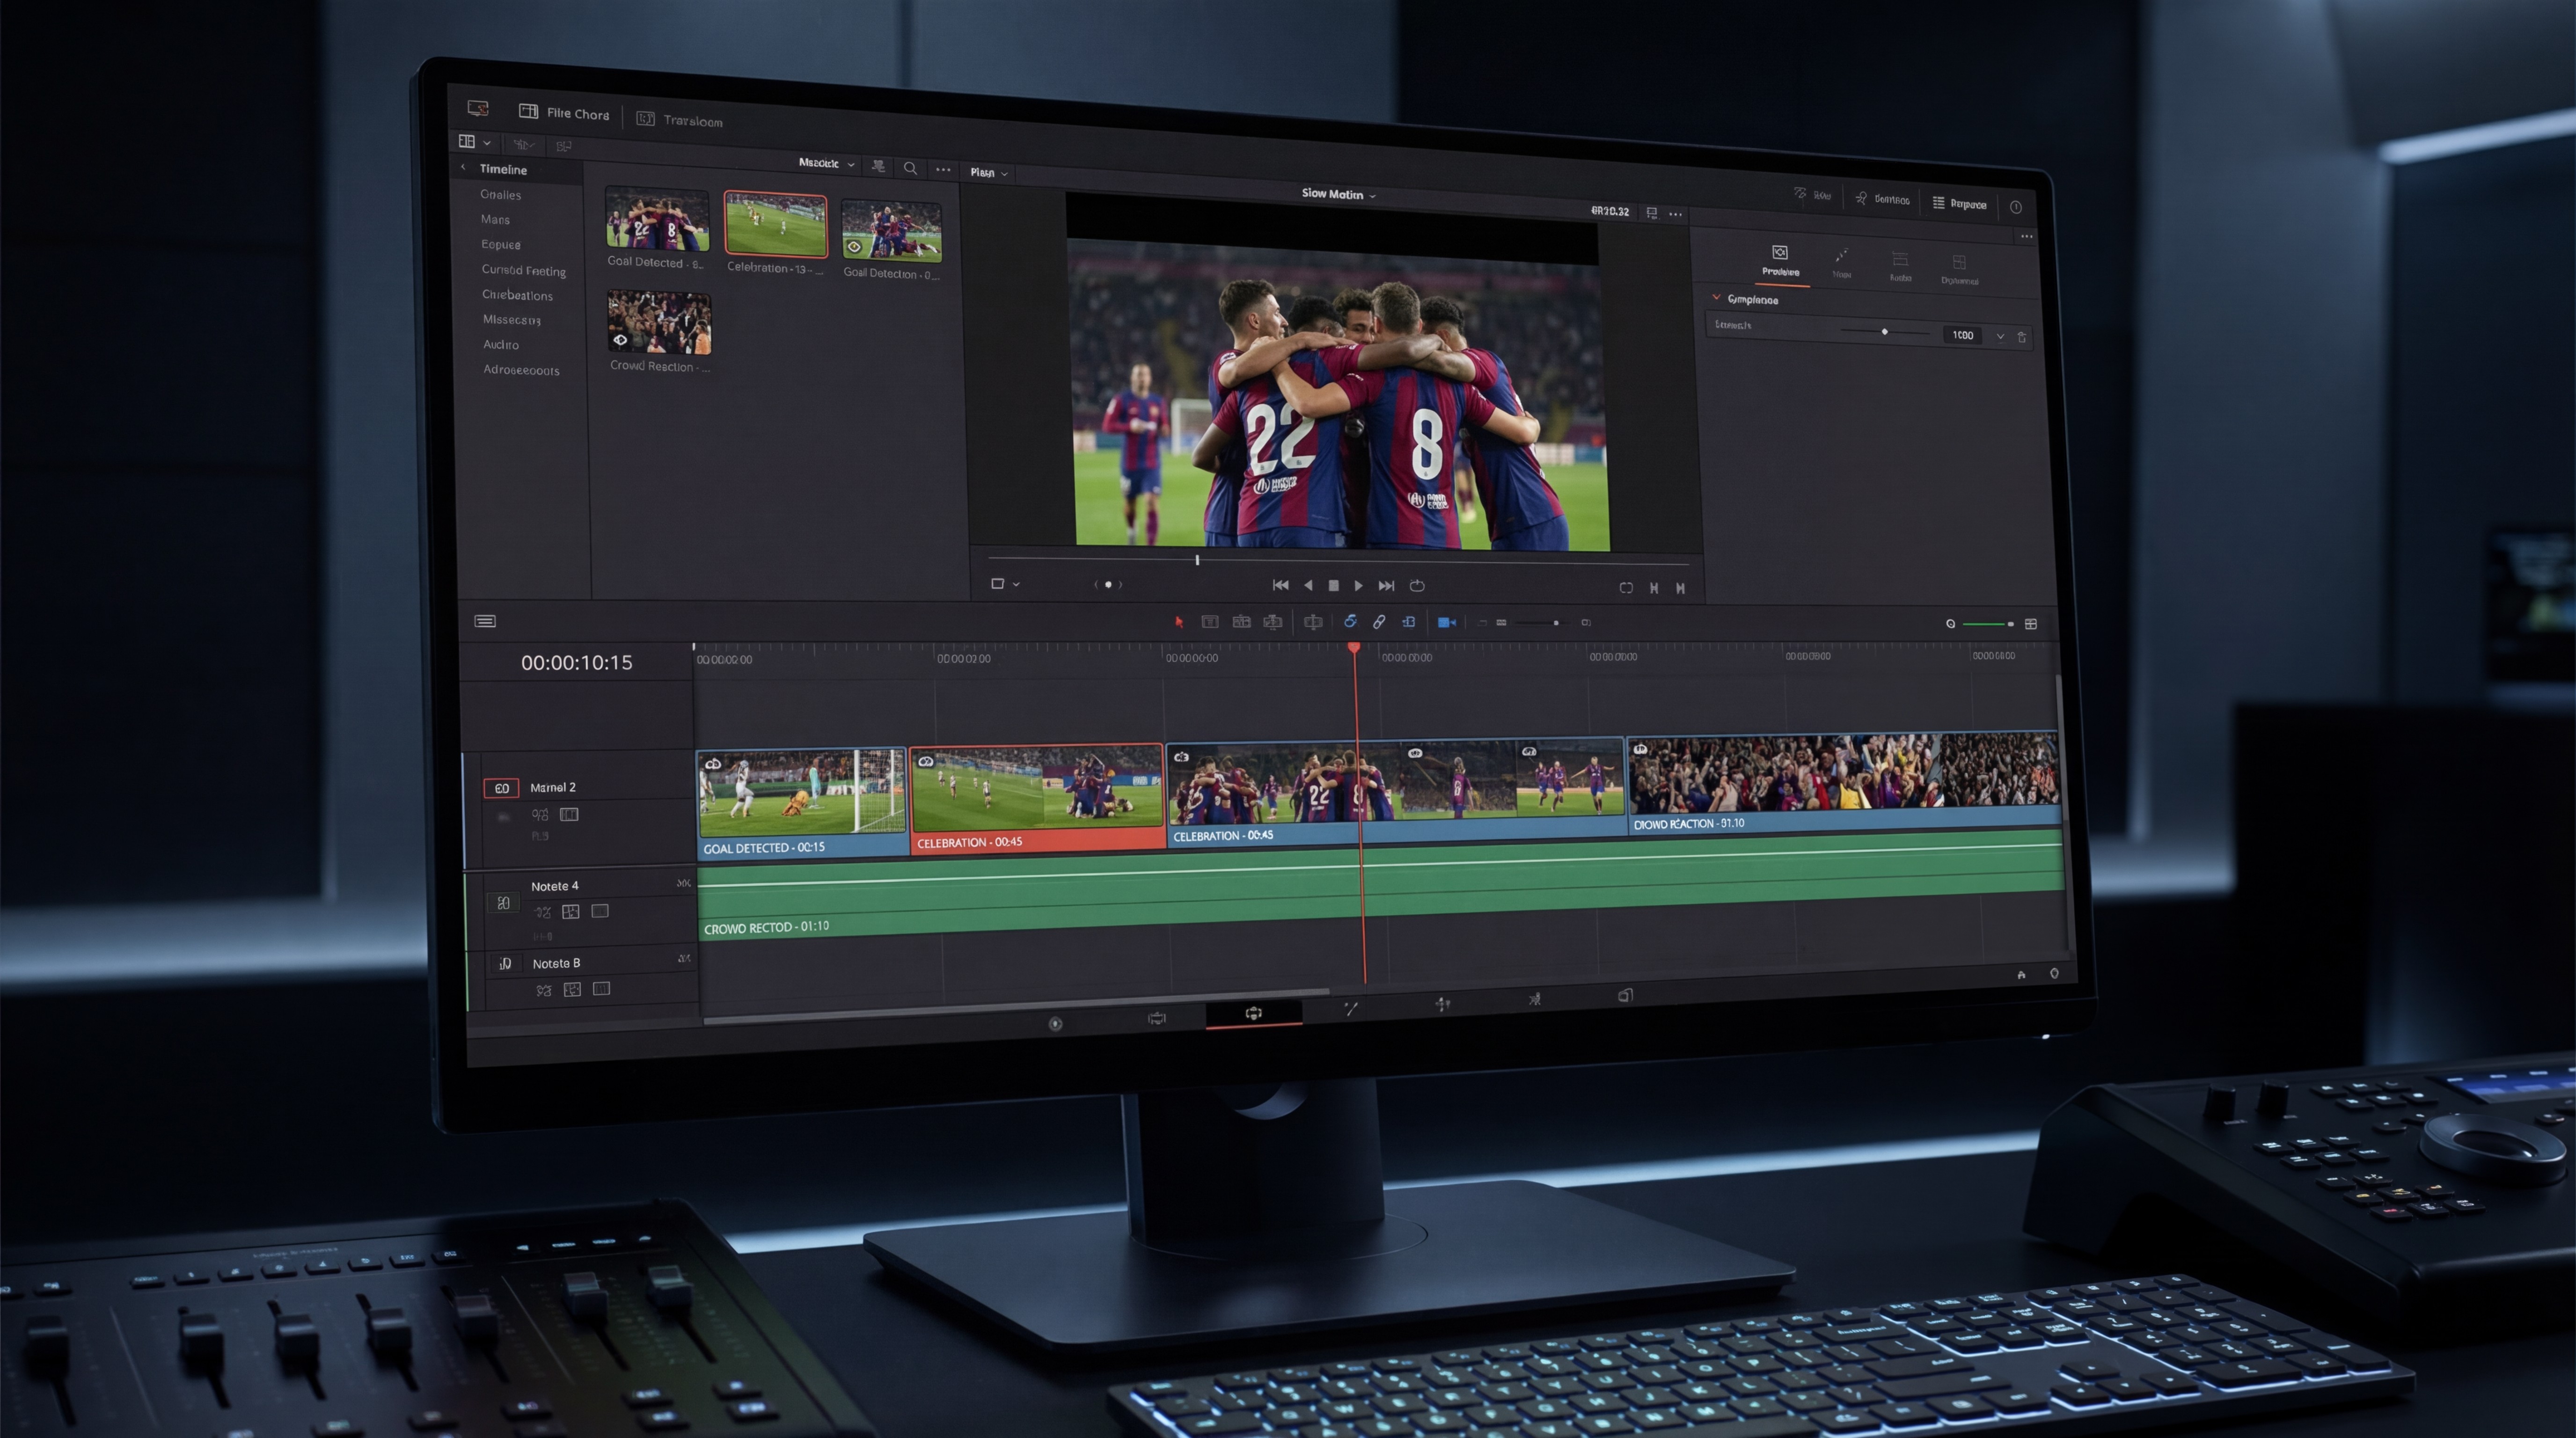Collapse the Gymplanoe section chevron
This screenshot has height=1438, width=2576.
click(x=1717, y=298)
